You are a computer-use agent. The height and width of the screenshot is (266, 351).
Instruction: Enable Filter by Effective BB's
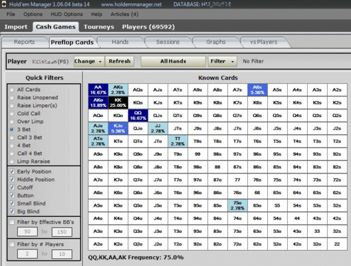[12, 222]
